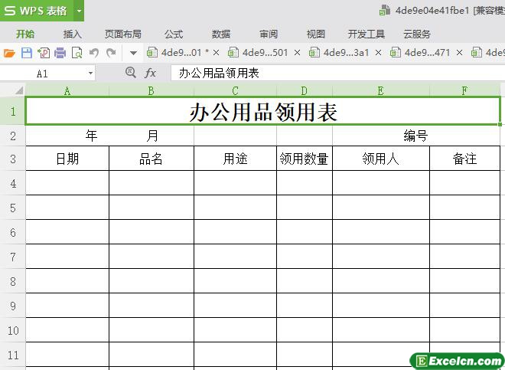Open the 云服务 ribbon tab
The width and height of the screenshot is (505, 370).
(417, 34)
